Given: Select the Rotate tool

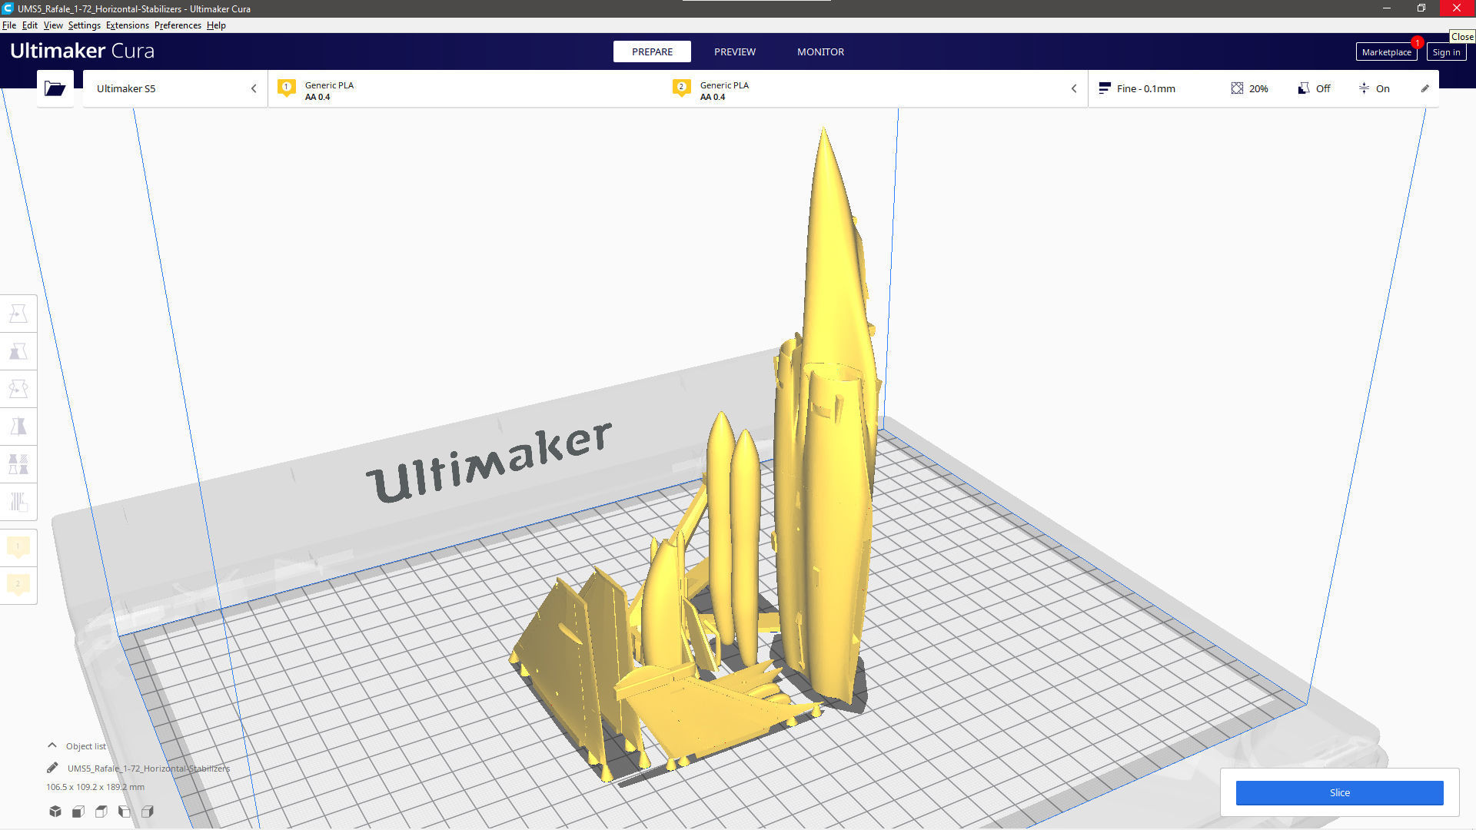Looking at the screenshot, I should (18, 389).
